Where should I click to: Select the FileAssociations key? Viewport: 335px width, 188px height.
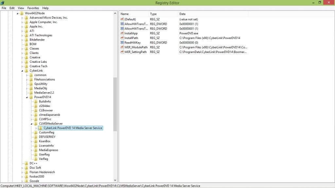pyautogui.click(x=44, y=79)
